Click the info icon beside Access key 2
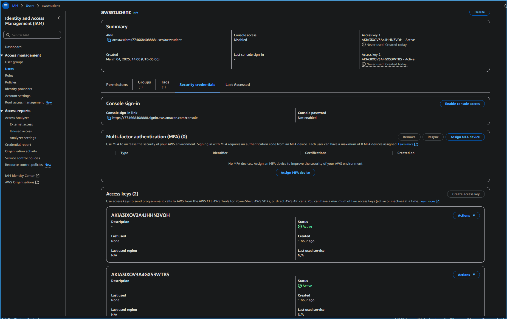This screenshot has width=507, height=319. coord(364,64)
